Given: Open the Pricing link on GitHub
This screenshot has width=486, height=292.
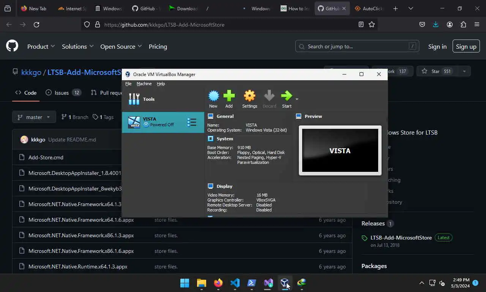Looking at the screenshot, I should pos(158,46).
